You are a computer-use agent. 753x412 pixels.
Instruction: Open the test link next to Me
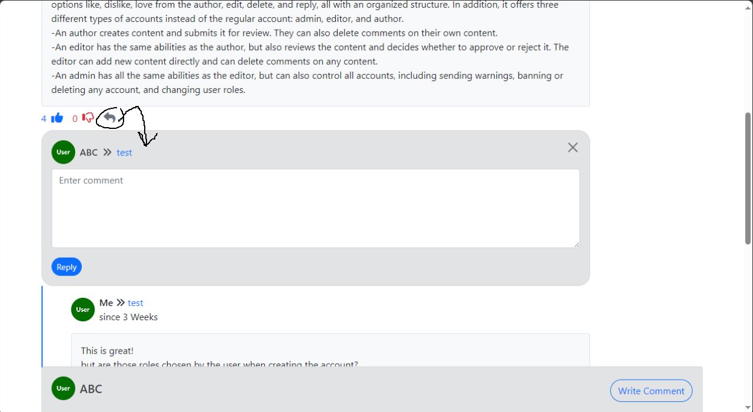(135, 303)
